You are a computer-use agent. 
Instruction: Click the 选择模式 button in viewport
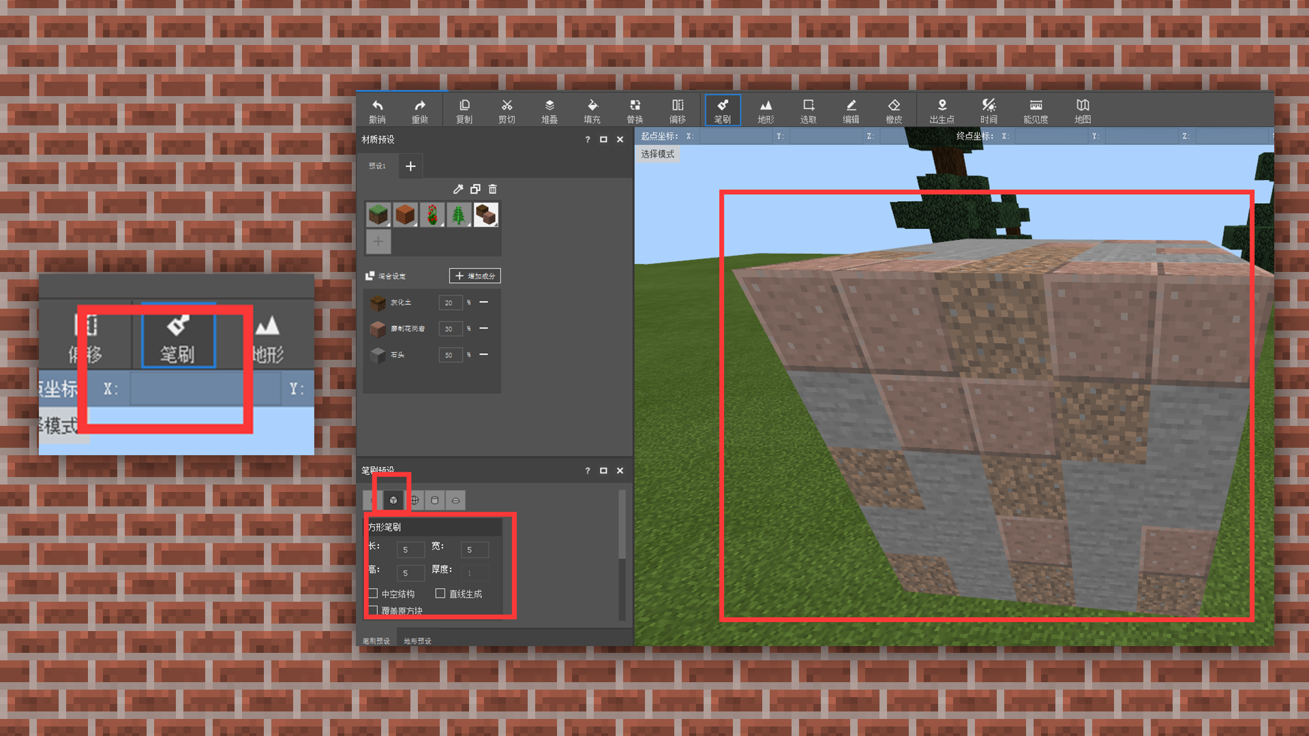(658, 154)
